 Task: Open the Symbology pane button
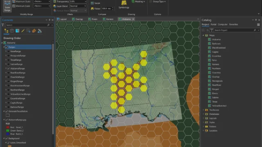[x=124, y=4]
